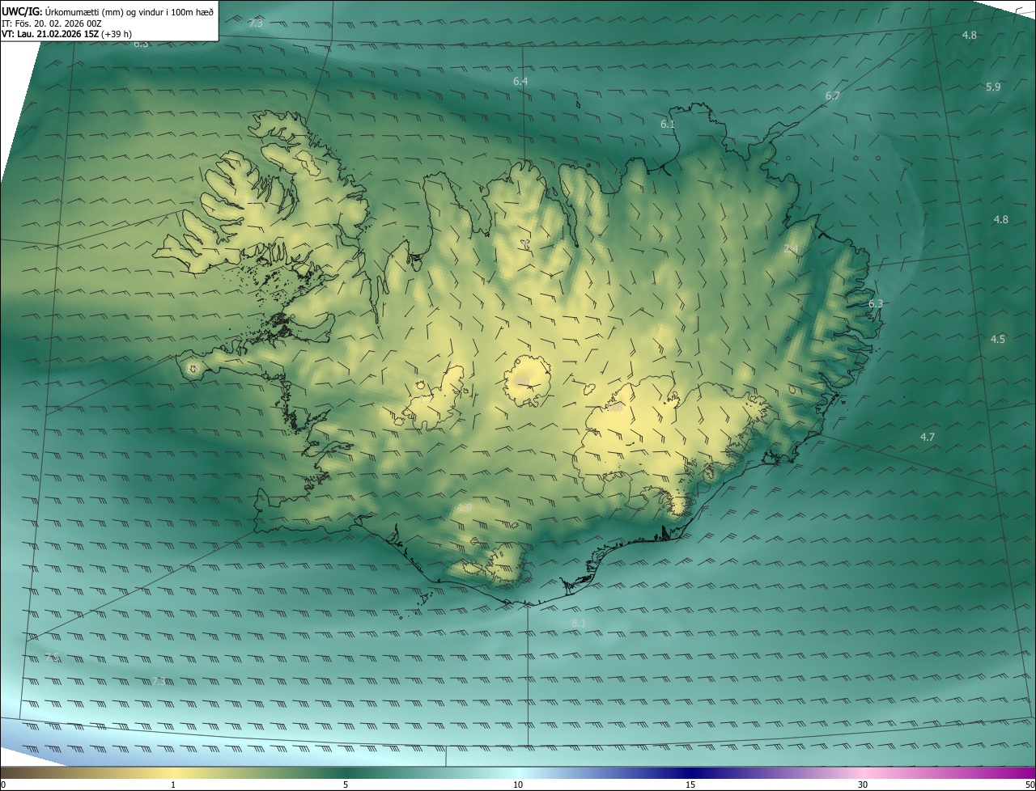Screen dimensions: 1036x791
Task: Pick the pale cyan colorbar segment above tick 10
Action: tap(518, 772)
